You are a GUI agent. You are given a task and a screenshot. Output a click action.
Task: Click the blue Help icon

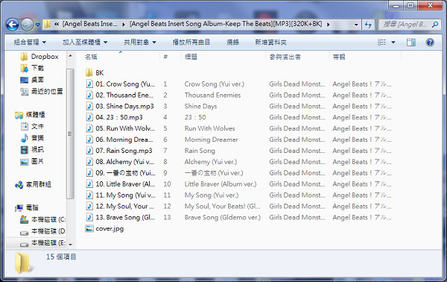(430, 43)
